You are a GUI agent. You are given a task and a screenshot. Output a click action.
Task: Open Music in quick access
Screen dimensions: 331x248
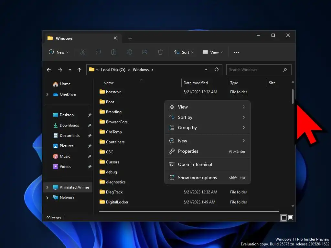click(61, 156)
